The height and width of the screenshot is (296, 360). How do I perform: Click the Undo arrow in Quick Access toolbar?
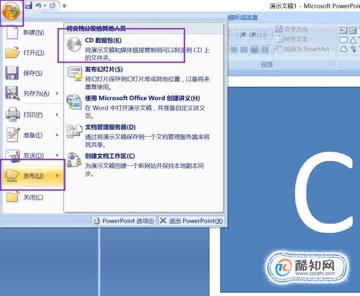click(x=38, y=5)
